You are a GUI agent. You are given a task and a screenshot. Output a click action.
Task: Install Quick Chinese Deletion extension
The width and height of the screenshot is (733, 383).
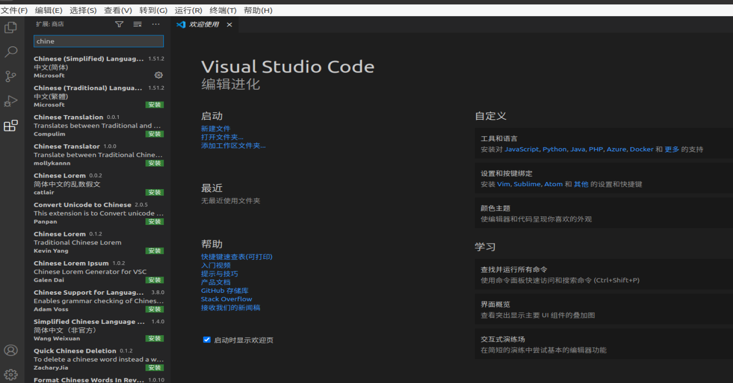(155, 368)
